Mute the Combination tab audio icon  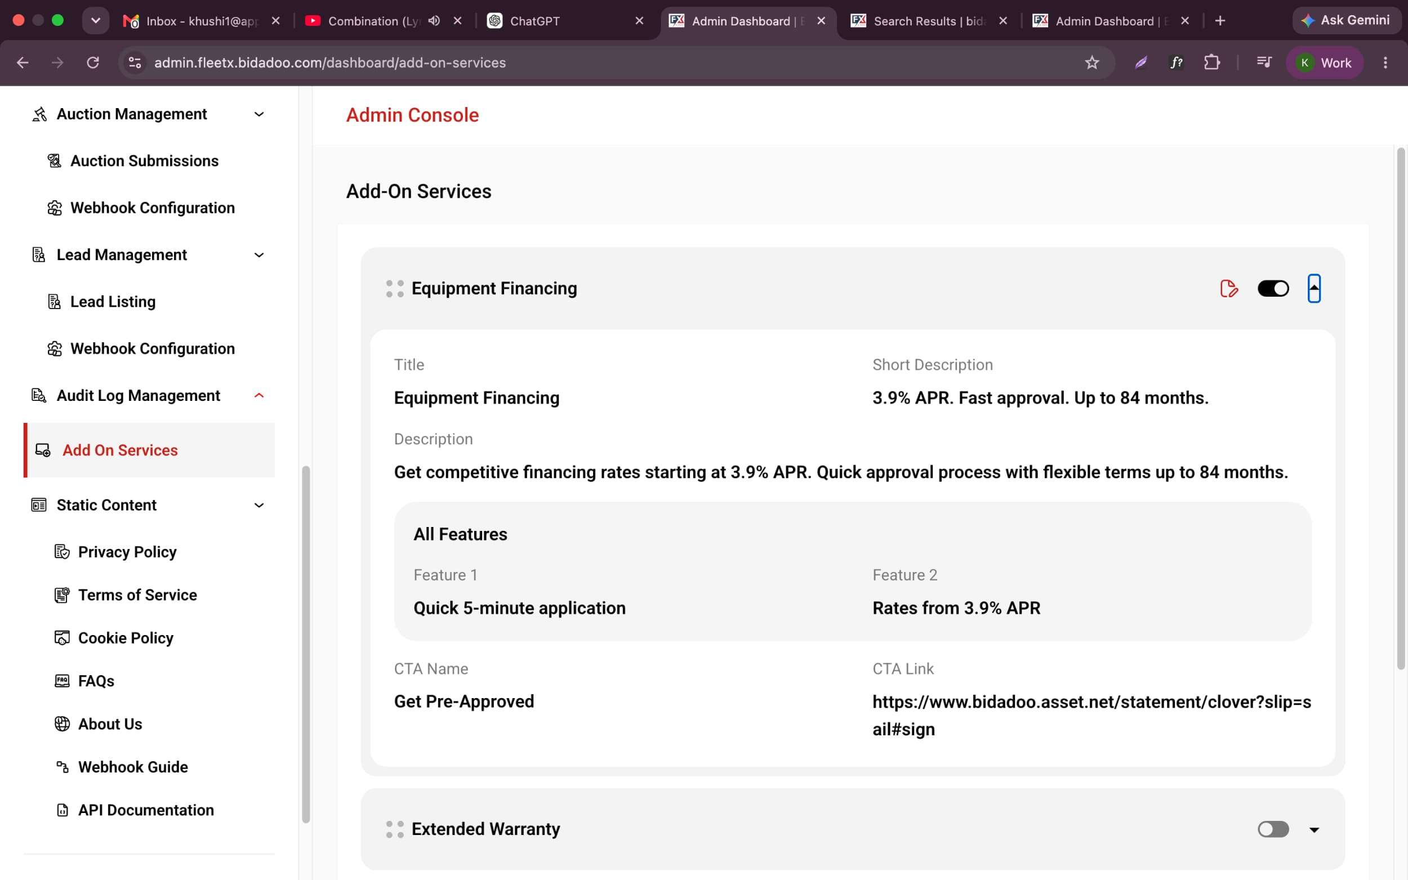pos(434,21)
